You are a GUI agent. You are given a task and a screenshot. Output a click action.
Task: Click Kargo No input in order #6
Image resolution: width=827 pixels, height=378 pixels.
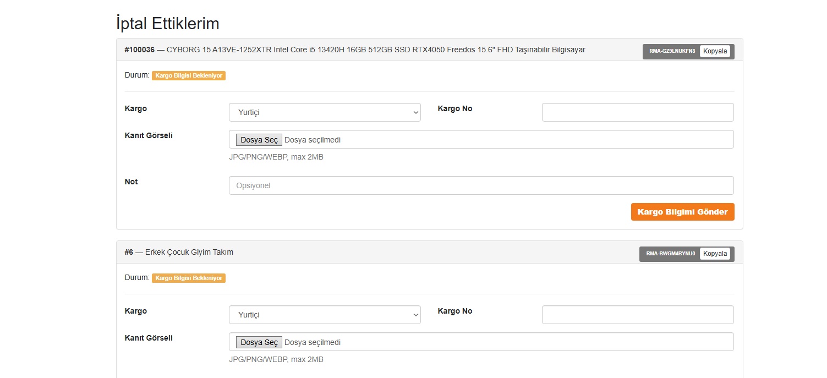click(x=637, y=315)
